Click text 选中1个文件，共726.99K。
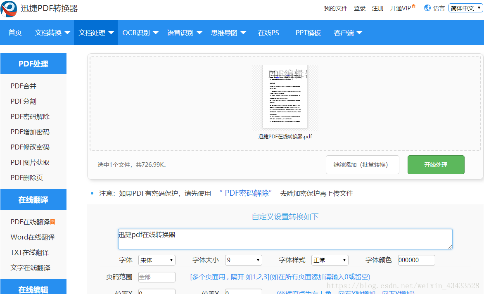Image resolution: width=484 pixels, height=294 pixels. [x=133, y=165]
